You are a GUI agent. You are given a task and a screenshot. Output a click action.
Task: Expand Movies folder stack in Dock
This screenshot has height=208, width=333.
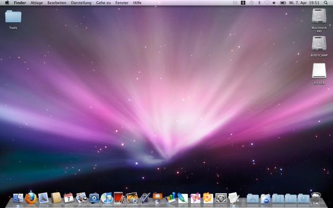pos(278,198)
